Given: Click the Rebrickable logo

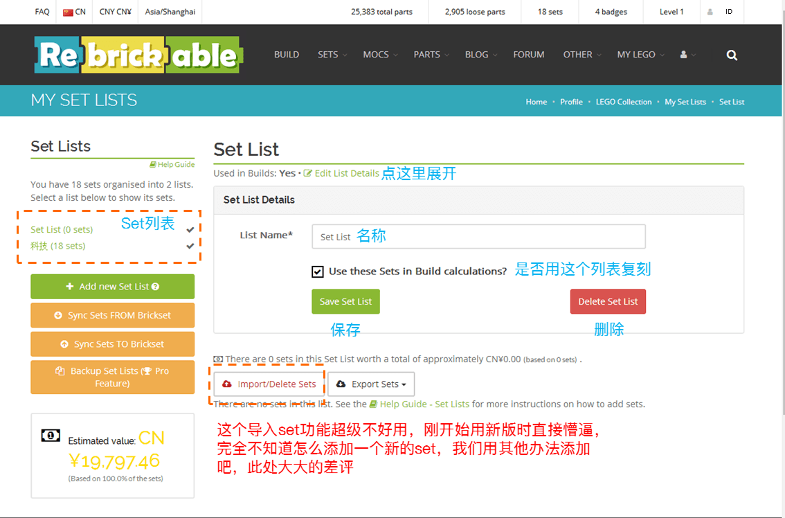Looking at the screenshot, I should pyautogui.click(x=138, y=55).
